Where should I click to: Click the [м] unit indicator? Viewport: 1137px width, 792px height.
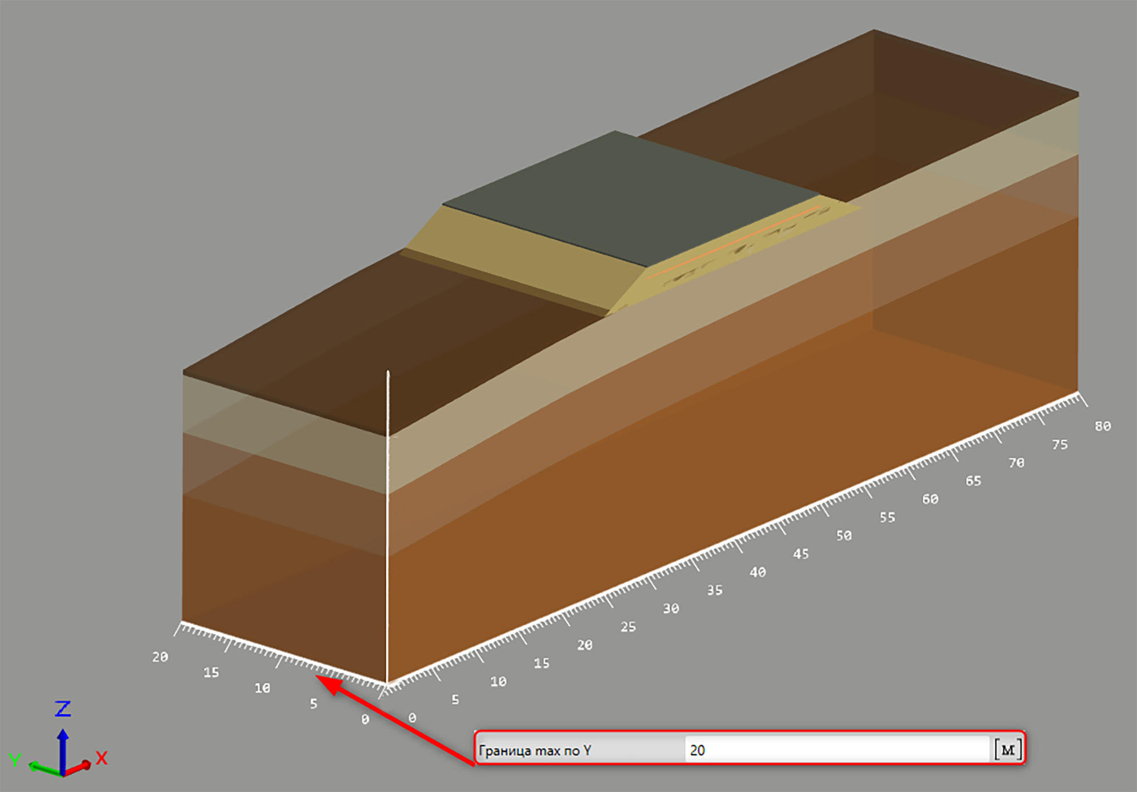[1008, 749]
